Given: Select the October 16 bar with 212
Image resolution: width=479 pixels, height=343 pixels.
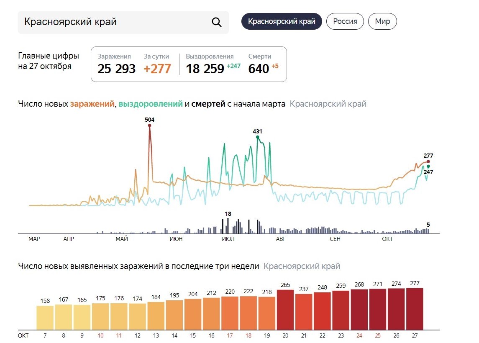Looking at the screenshot, I should (x=211, y=314).
